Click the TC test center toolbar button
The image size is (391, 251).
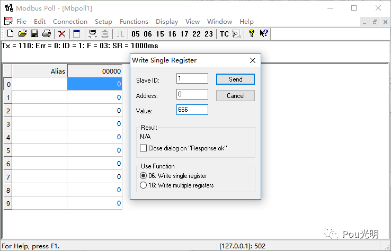[224, 34]
